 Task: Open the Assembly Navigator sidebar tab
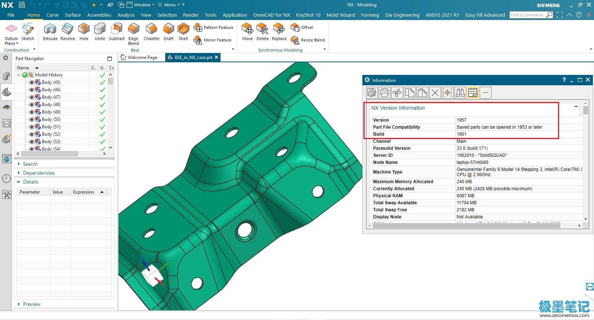[6, 76]
